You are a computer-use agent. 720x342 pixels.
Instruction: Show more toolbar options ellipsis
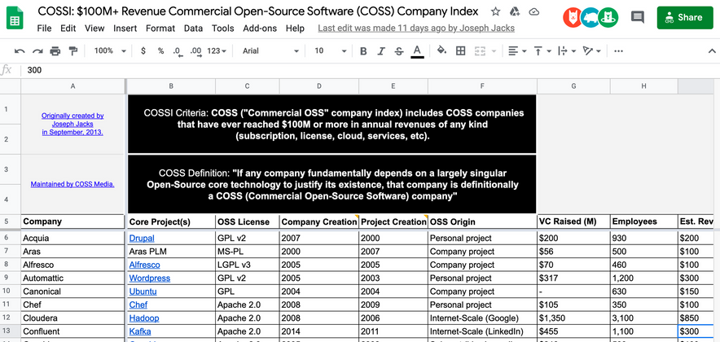pyautogui.click(x=618, y=51)
